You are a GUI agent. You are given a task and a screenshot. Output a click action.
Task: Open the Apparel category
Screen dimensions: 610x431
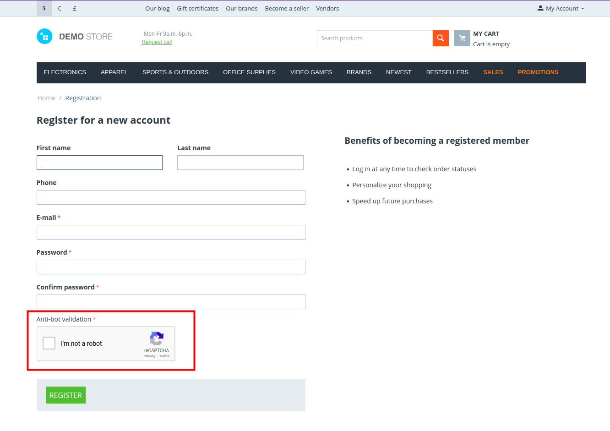pyautogui.click(x=114, y=72)
